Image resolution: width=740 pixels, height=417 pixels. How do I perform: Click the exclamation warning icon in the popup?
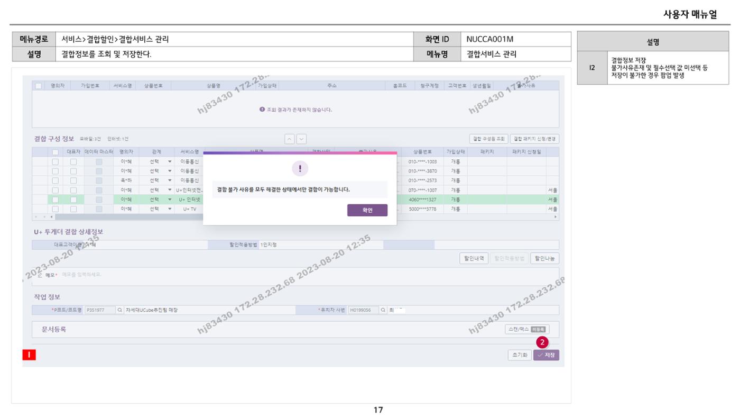click(x=300, y=169)
